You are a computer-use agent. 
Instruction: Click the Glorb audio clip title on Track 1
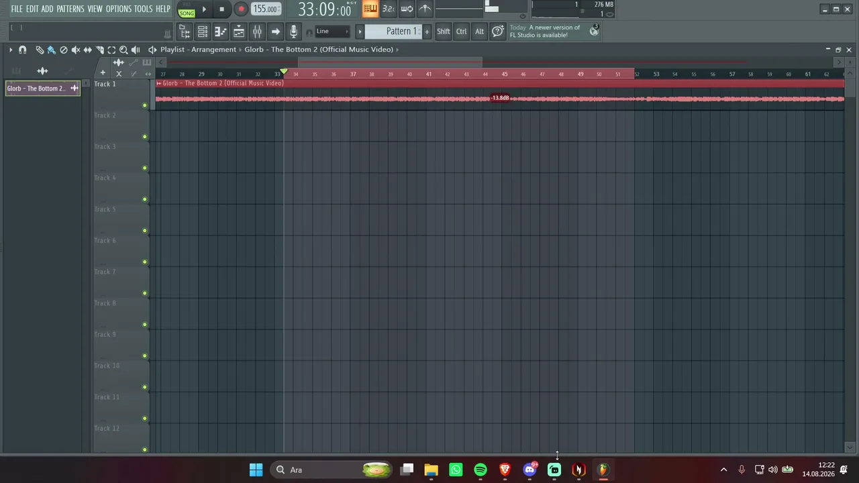click(222, 83)
